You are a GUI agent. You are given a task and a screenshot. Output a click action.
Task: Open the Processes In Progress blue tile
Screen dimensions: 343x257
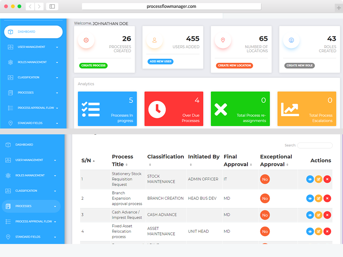click(107, 109)
